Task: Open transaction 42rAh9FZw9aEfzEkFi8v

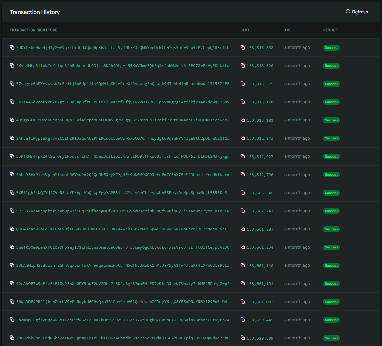Action: click(x=123, y=284)
